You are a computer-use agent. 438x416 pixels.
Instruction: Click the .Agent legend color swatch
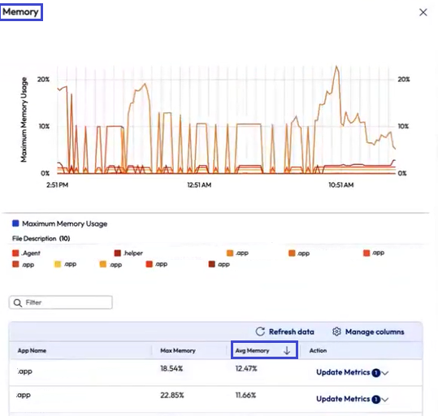15,253
